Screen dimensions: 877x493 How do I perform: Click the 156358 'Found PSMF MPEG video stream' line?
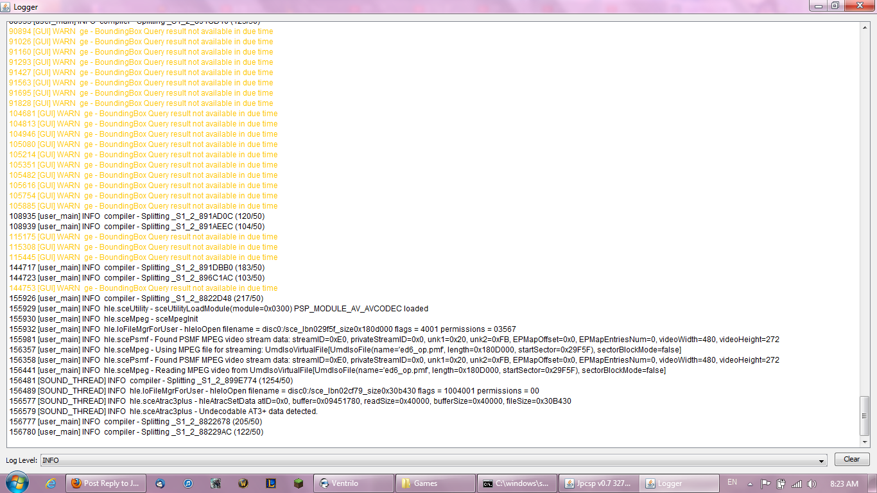coord(394,360)
